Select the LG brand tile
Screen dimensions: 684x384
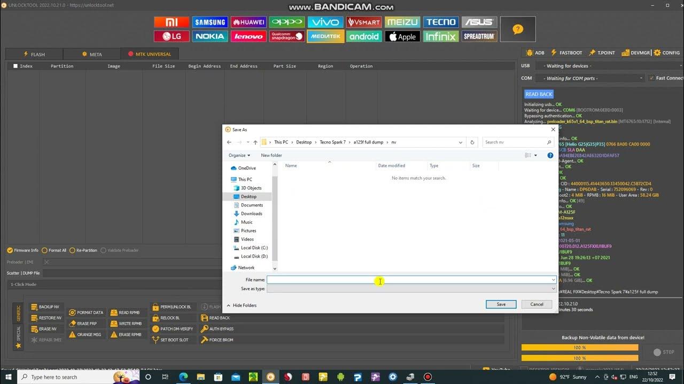[172, 36]
